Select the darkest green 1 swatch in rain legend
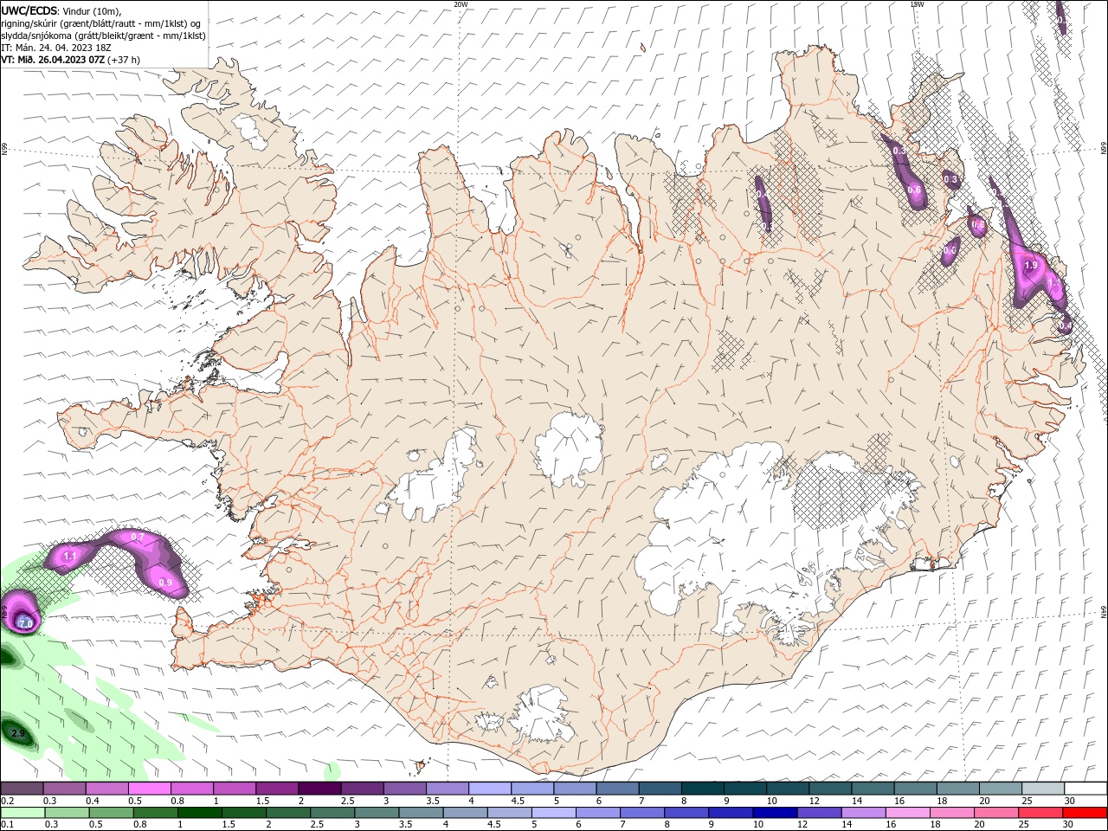 [x=199, y=813]
